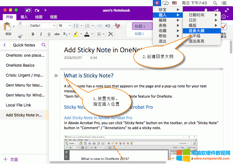
Task: Click the Increase Indent icon
Action: pyautogui.click(x=108, y=26)
